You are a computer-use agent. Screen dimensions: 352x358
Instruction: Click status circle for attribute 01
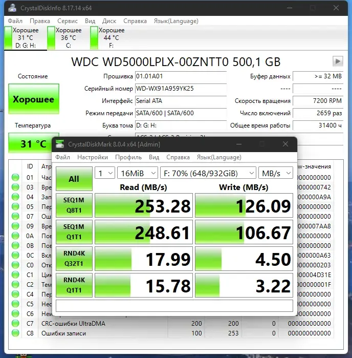click(x=15, y=177)
